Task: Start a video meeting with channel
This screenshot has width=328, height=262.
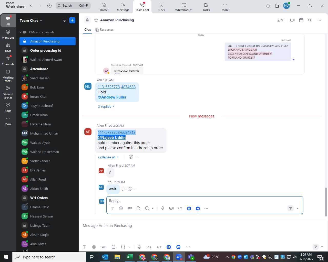Action: (x=292, y=20)
